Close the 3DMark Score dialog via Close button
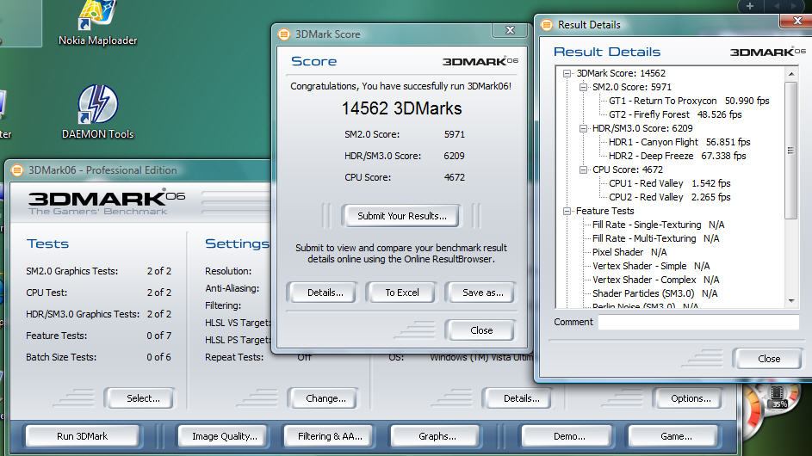The width and height of the screenshot is (812, 456). tap(481, 330)
